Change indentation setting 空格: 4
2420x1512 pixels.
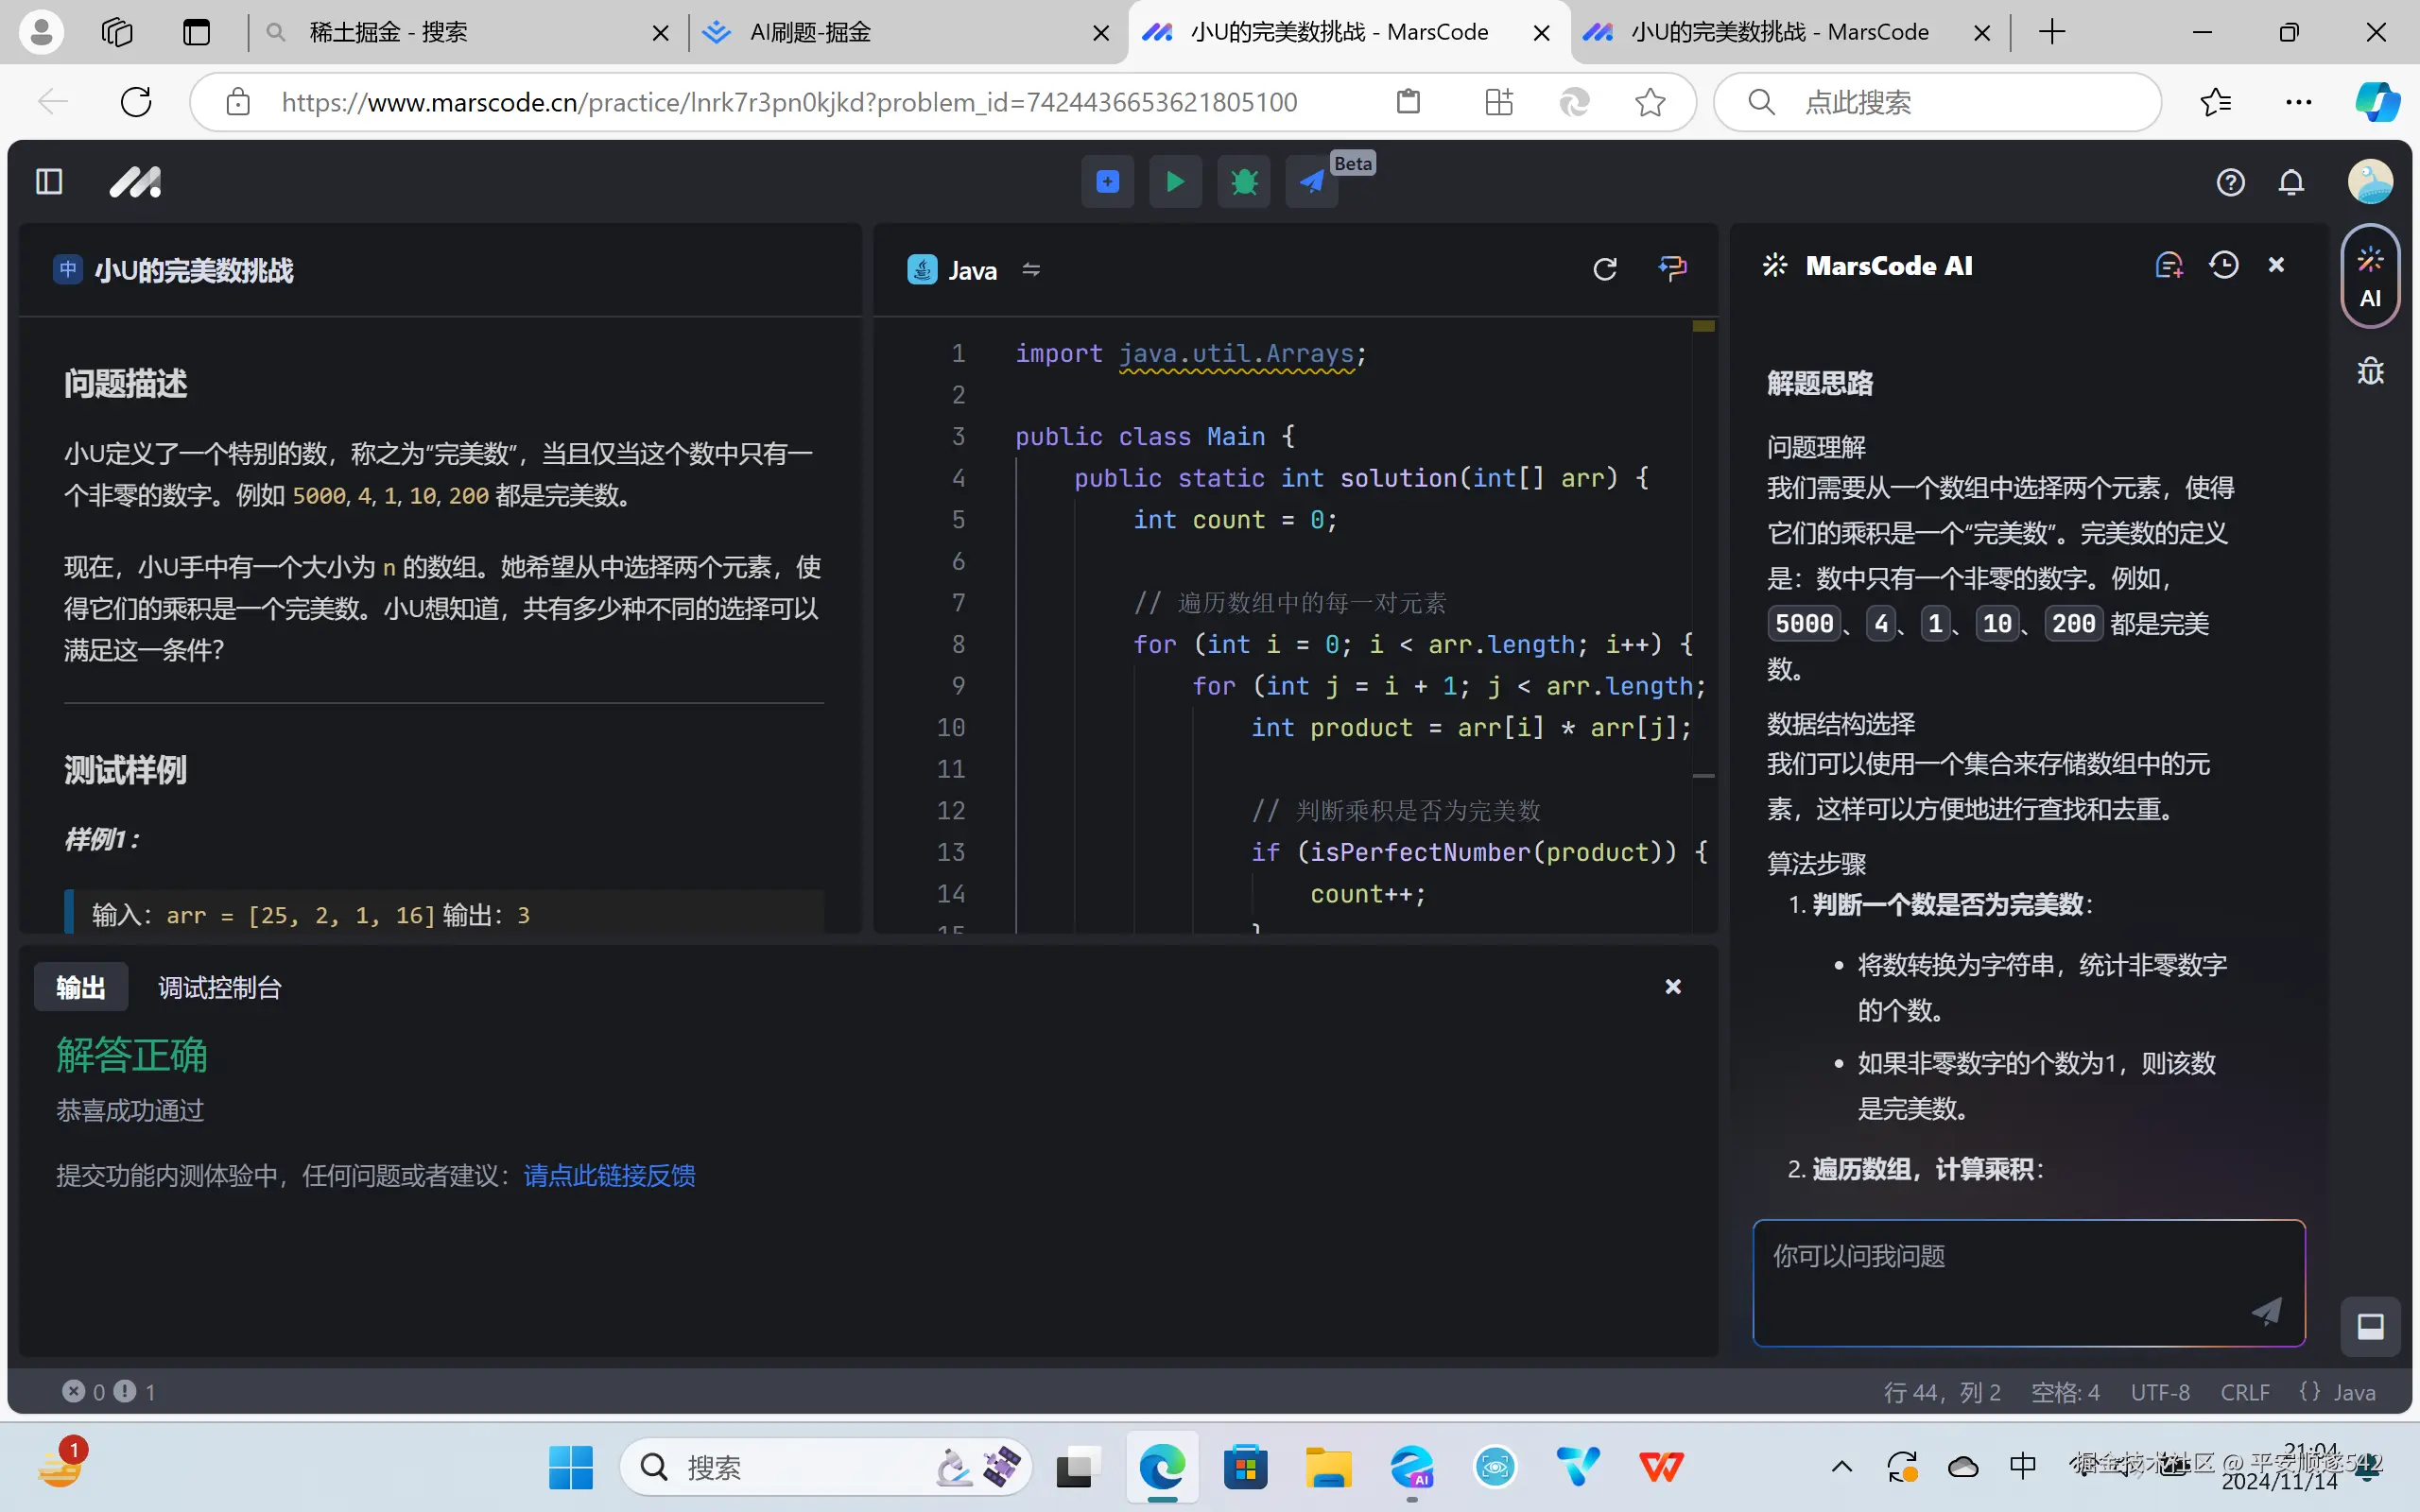(2065, 1392)
